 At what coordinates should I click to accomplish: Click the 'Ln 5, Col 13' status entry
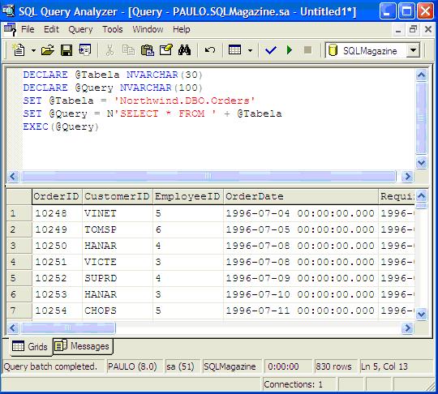coord(396,366)
